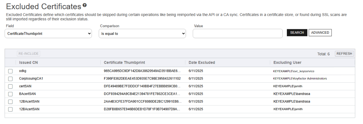Click the SEARCH button

tap(297, 33)
